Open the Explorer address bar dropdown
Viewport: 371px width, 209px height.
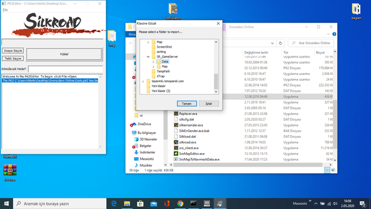pos(272,43)
